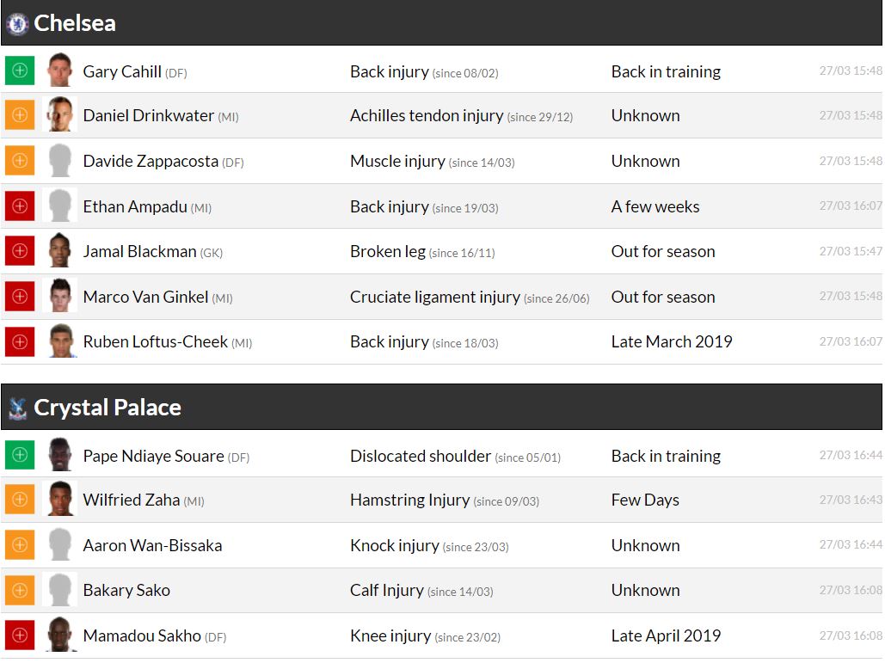Click orange status icon beside Davide Zappacosta

[20, 161]
